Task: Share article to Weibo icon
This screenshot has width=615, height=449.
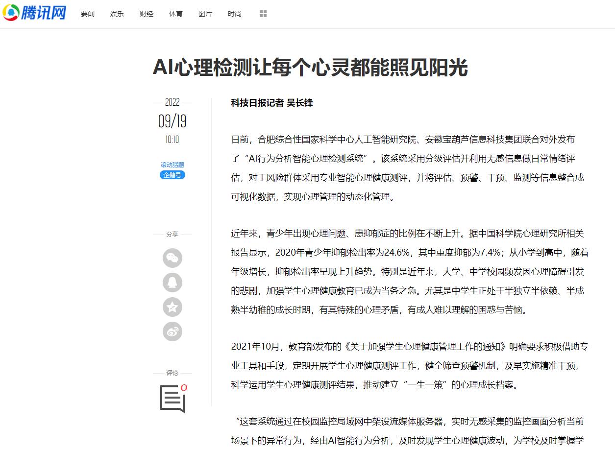Action: pos(172,331)
